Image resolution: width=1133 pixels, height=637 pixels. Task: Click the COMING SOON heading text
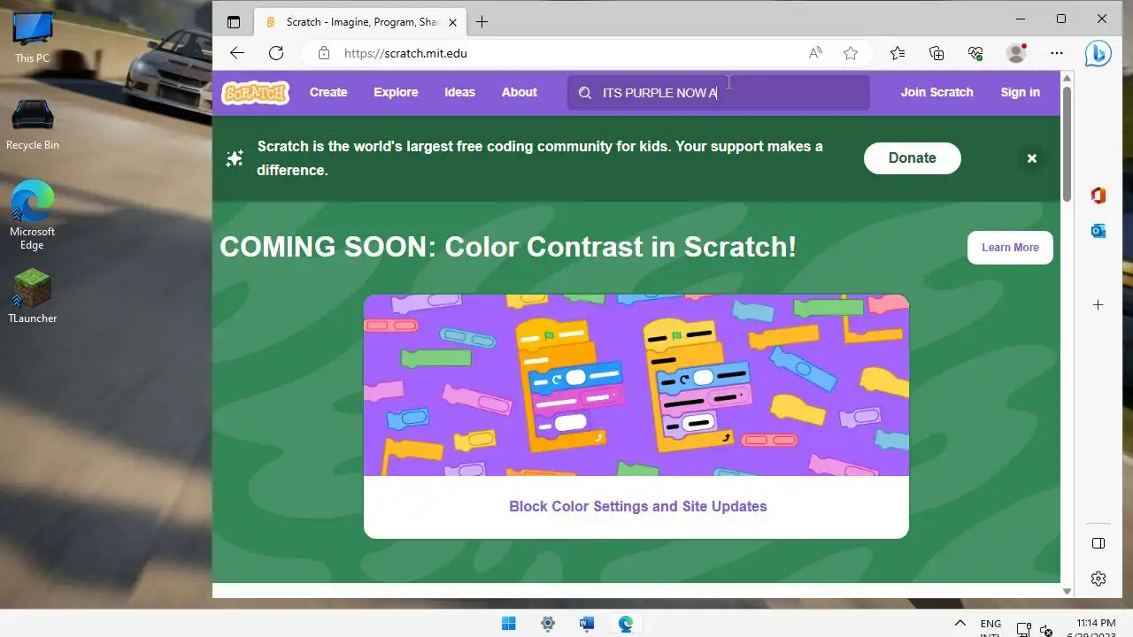point(508,247)
